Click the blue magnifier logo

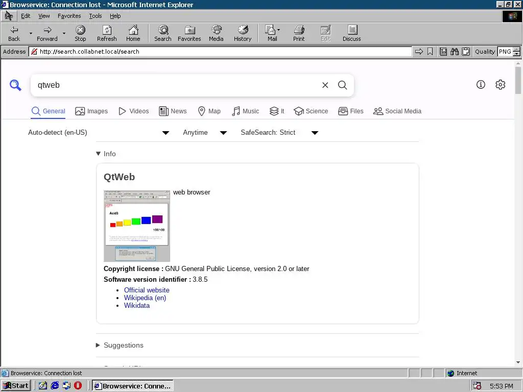(15, 85)
